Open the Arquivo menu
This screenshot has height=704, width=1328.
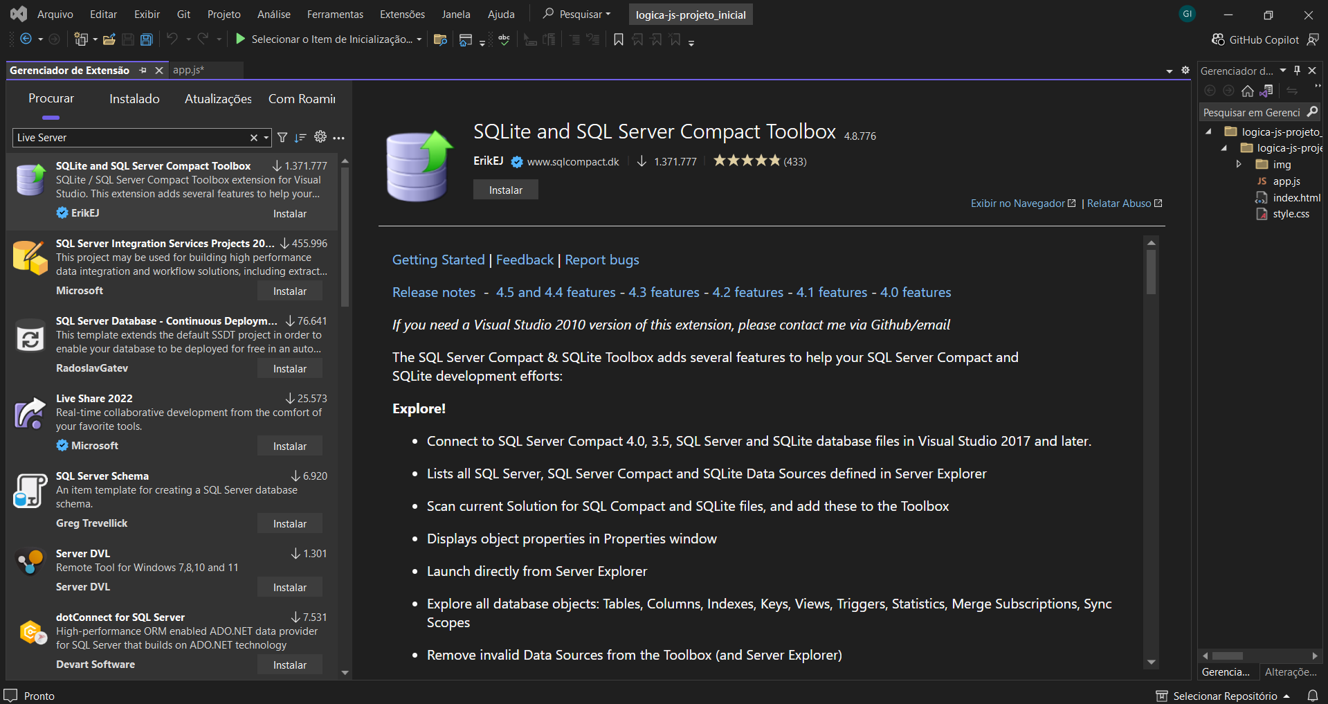click(55, 14)
